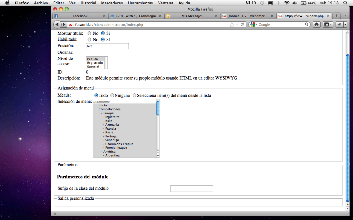Close the add-on bar with x icon
Viewport: 353px width, 220px height.
click(55, 214)
